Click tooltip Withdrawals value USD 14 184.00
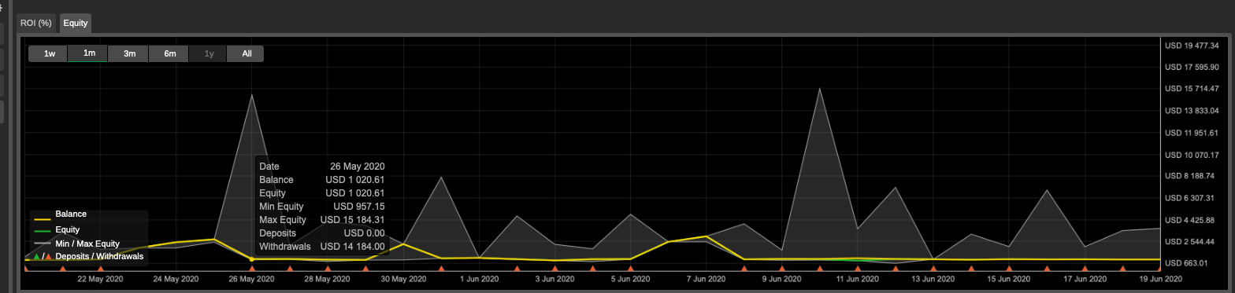This screenshot has height=293, width=1235. 352,247
